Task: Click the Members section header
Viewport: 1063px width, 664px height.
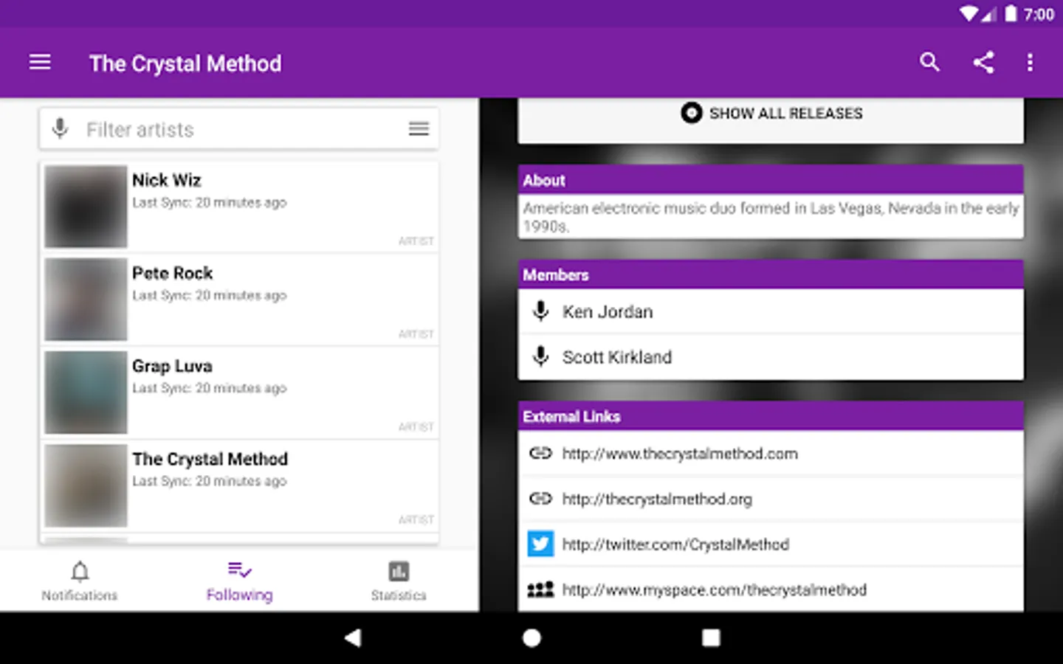Action: pos(771,274)
